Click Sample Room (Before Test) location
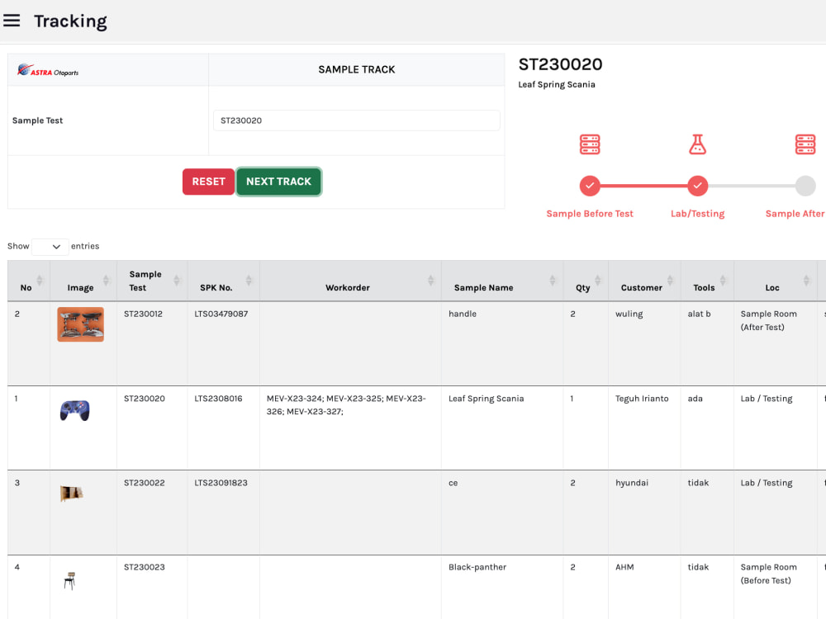 768,574
